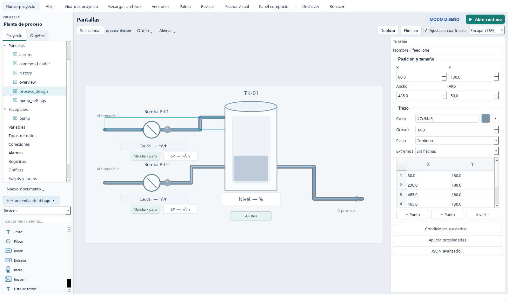Open the Encajar zoom dropdown

[x=487, y=30]
